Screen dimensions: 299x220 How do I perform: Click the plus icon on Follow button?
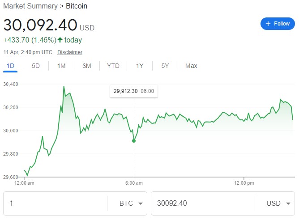[268, 24]
